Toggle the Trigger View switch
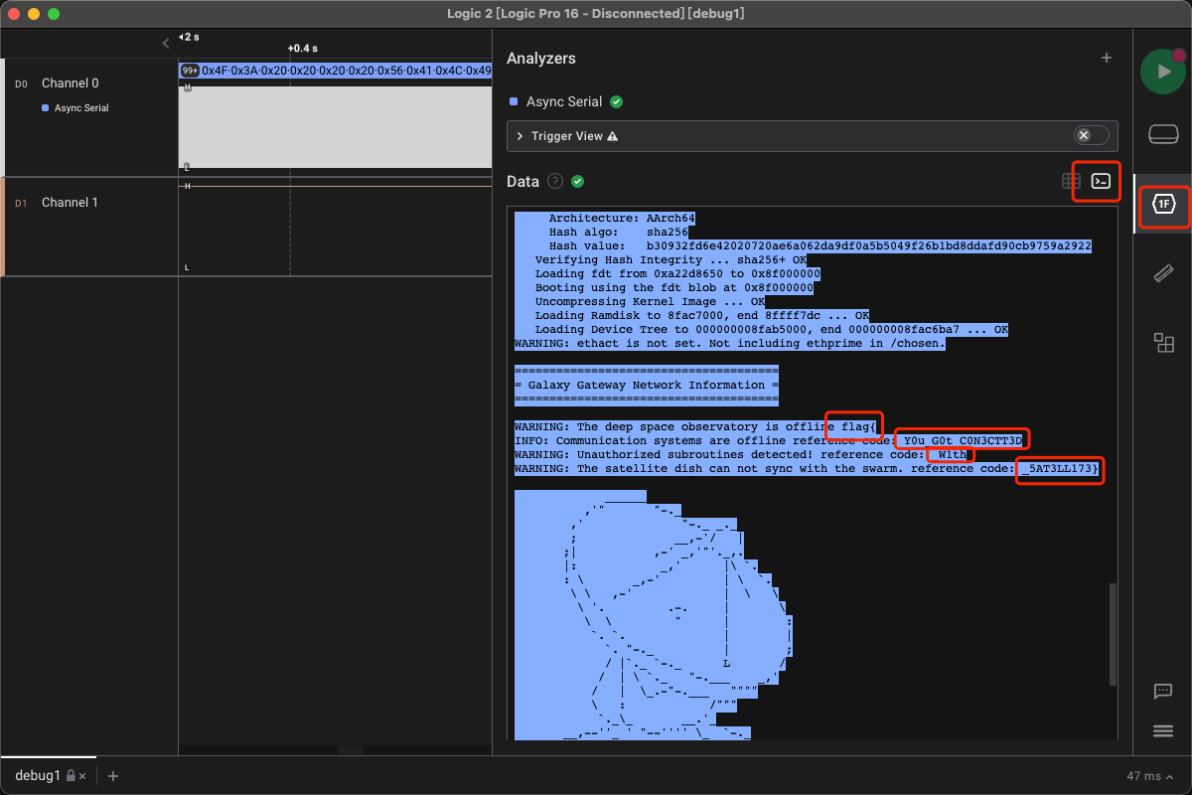Viewport: 1192px width, 795px height. click(x=1091, y=136)
